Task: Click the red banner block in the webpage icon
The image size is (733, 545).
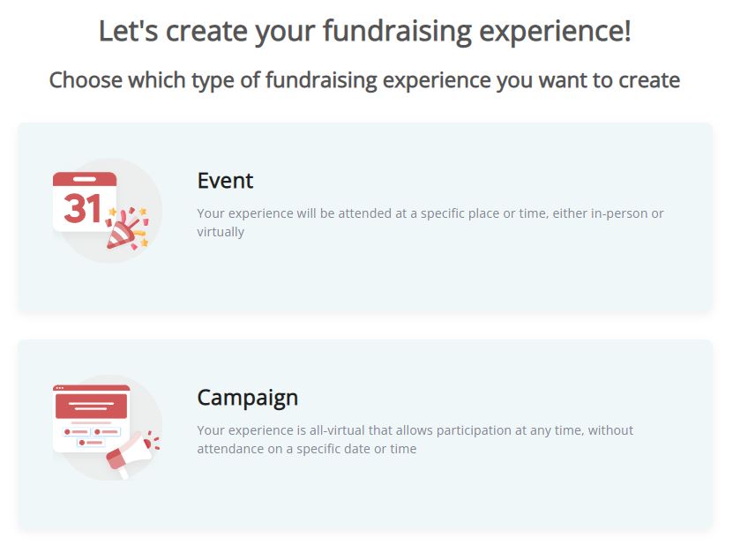Action: pyautogui.click(x=91, y=406)
